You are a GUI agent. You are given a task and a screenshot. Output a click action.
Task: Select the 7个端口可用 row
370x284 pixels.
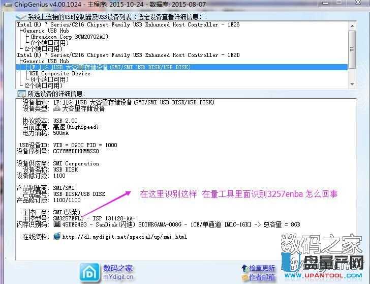(50, 43)
